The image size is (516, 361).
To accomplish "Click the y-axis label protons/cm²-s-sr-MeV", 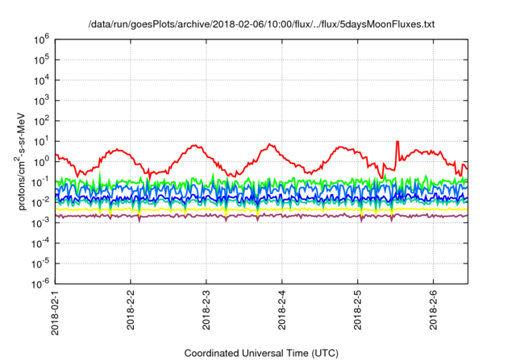I will click(x=20, y=162).
